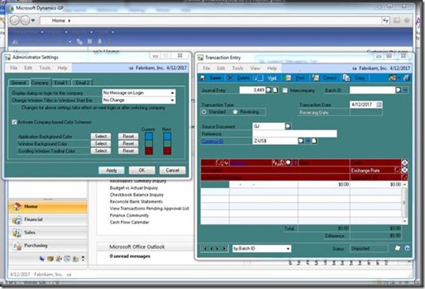Select the Reversing transaction type

(235, 112)
